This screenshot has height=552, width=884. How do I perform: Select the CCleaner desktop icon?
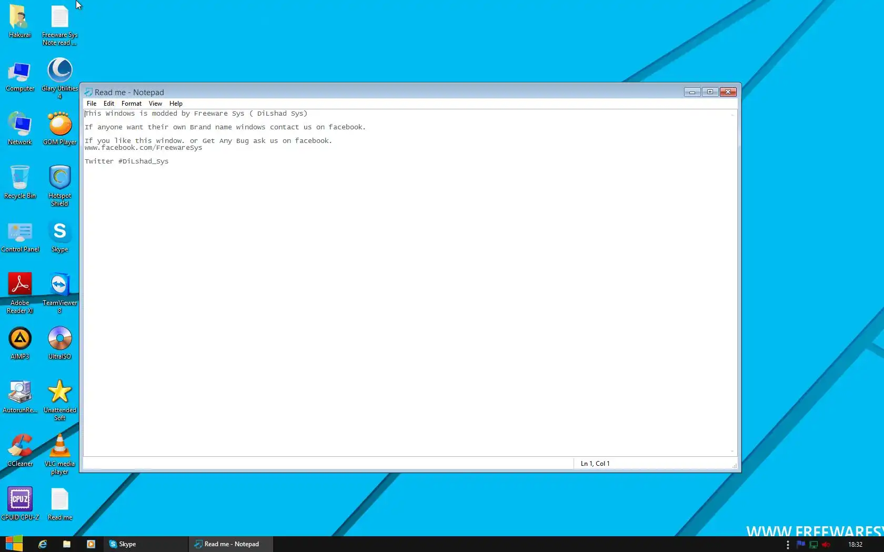click(20, 450)
